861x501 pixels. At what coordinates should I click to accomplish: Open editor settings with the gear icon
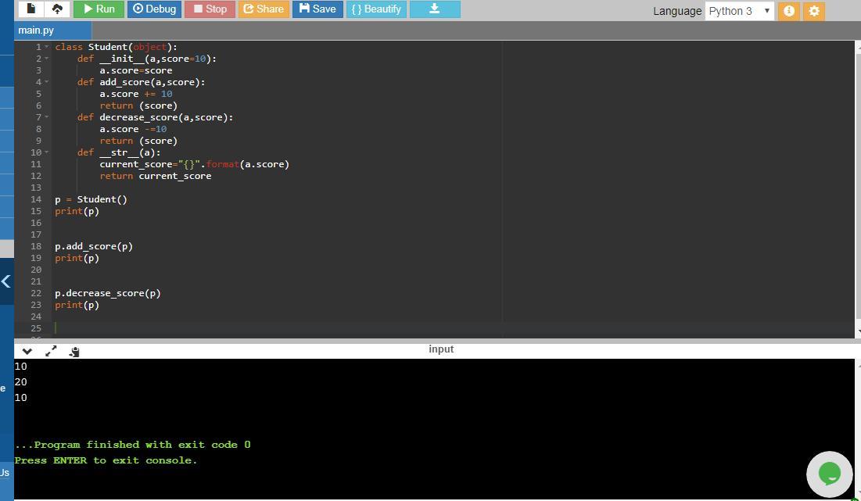[814, 11]
